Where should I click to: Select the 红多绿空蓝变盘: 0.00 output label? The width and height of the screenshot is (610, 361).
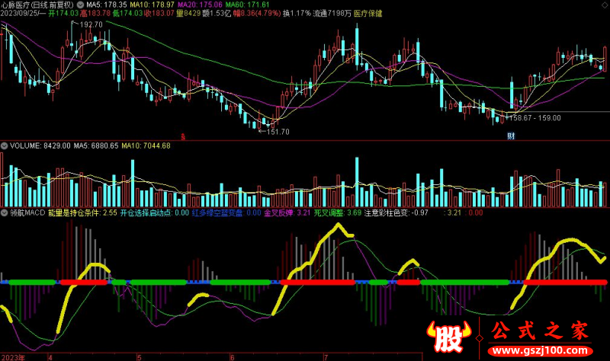point(226,213)
